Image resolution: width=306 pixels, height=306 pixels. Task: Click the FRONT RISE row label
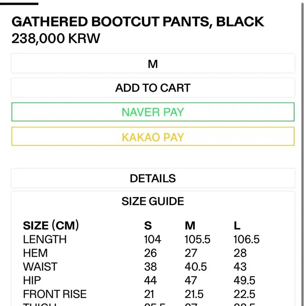[55, 294]
